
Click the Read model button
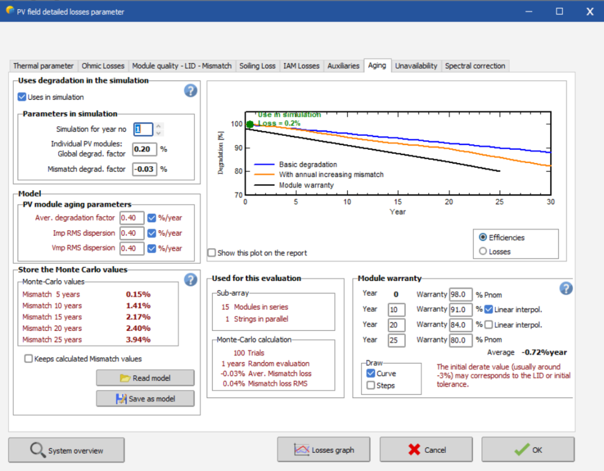tap(145, 378)
